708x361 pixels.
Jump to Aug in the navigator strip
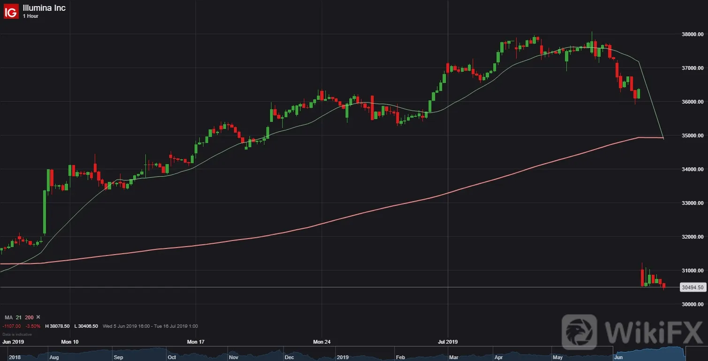[x=54, y=357]
